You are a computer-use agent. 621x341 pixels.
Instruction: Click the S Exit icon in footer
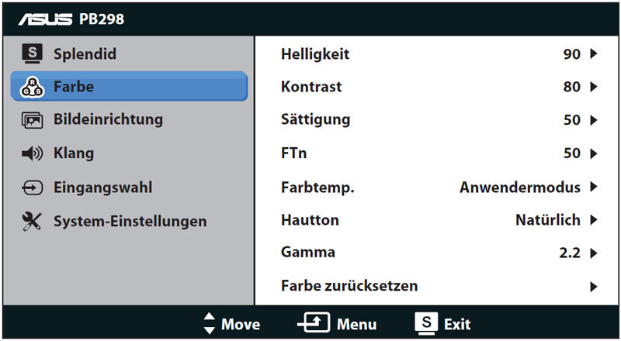click(x=426, y=323)
